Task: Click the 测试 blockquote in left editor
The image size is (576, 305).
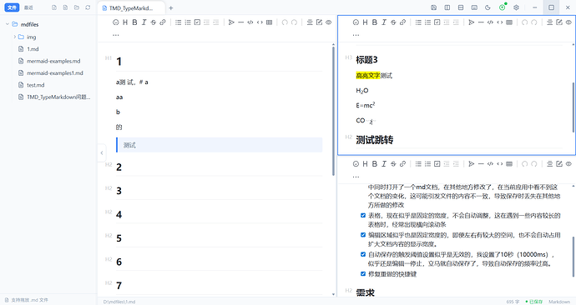Action: coord(220,145)
